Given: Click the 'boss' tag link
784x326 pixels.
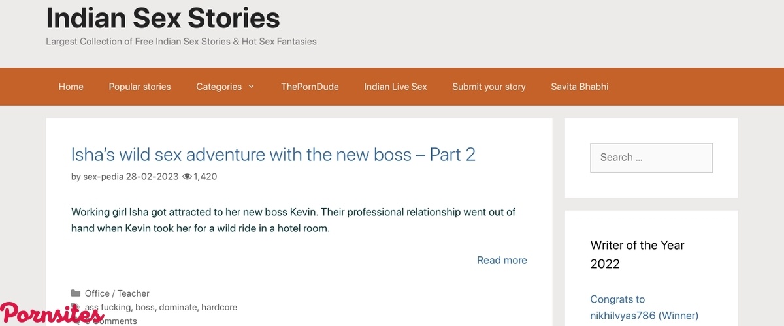Looking at the screenshot, I should click(x=145, y=307).
